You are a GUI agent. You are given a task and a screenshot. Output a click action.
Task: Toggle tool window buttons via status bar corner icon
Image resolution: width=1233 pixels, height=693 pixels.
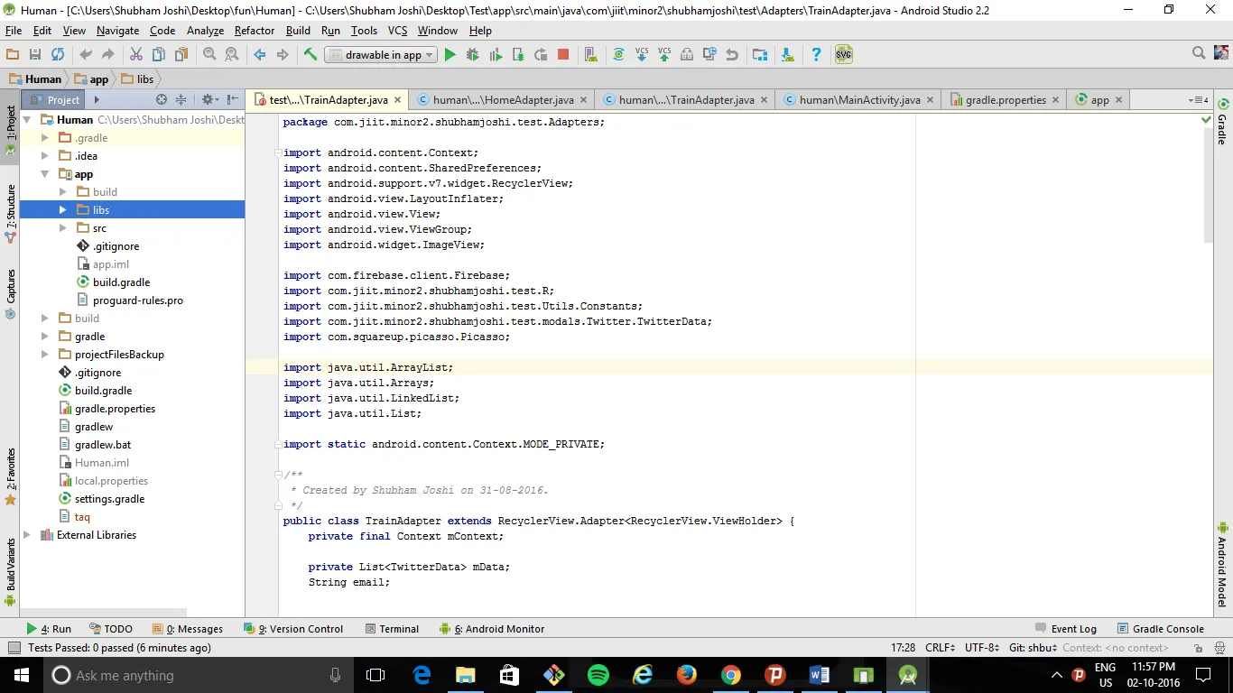13,648
